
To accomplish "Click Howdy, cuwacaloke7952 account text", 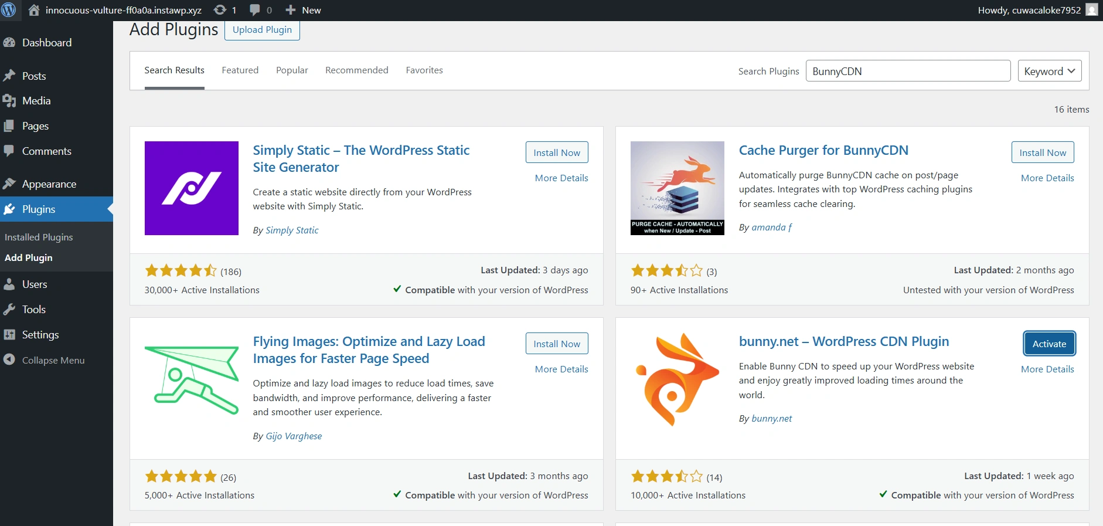I will 1029,10.
